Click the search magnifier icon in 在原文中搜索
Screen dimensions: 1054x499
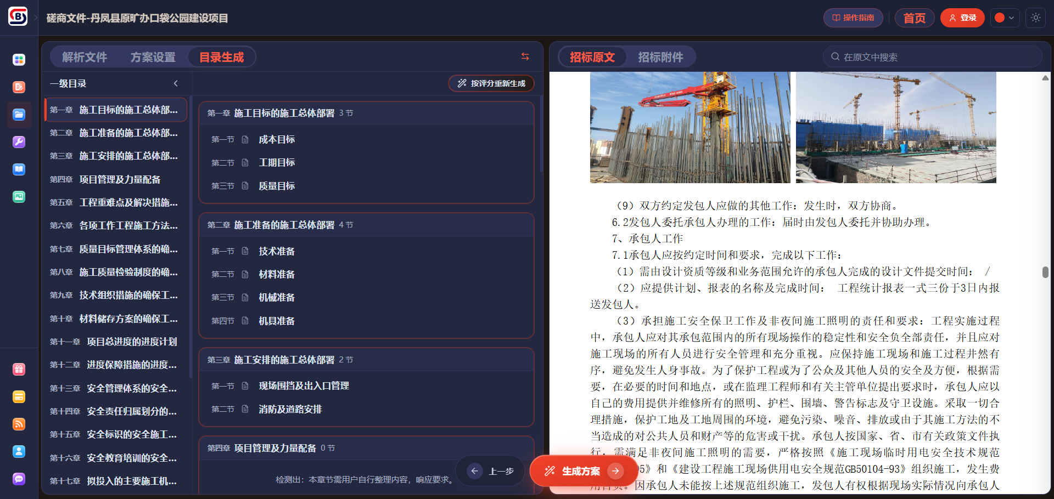point(836,56)
